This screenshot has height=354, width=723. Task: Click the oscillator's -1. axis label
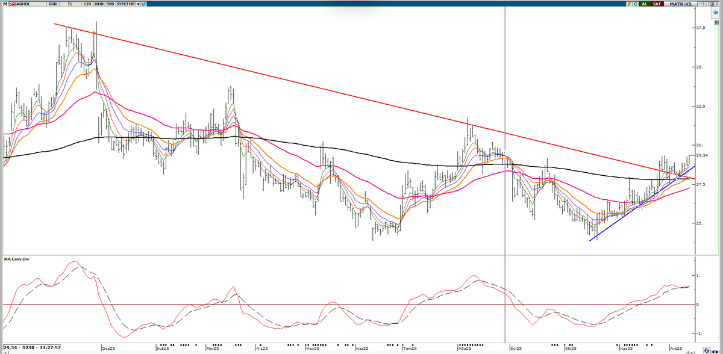tap(700, 333)
